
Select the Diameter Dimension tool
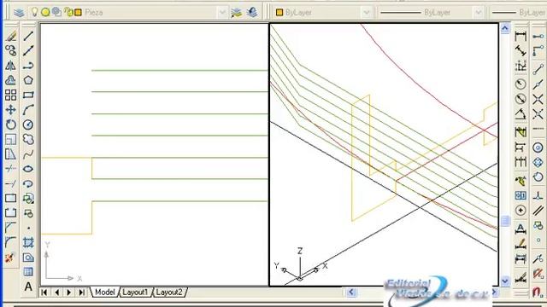pos(521,99)
